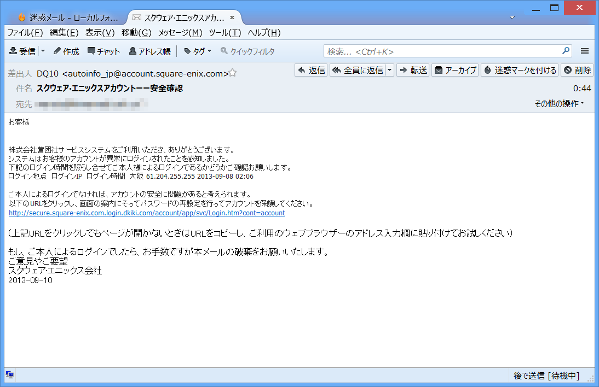Click the secure.square-enix.com.login.dkiki.com link

coord(147,213)
